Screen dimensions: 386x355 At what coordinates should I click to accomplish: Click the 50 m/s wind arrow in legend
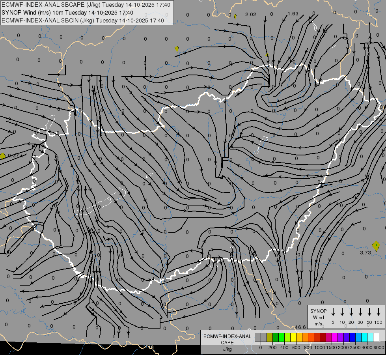369,312
